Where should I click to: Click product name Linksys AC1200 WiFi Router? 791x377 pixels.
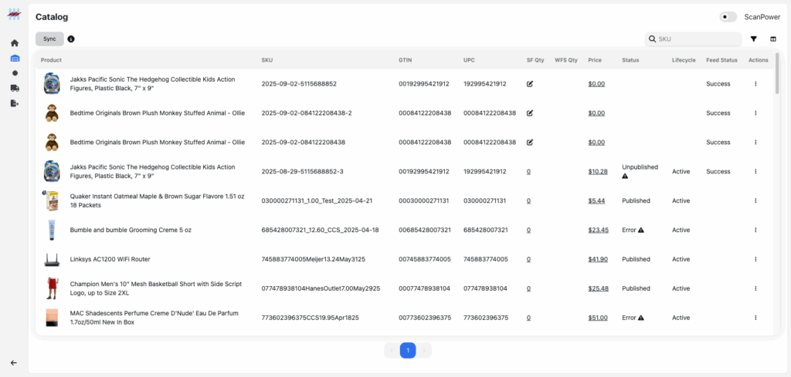(x=110, y=259)
